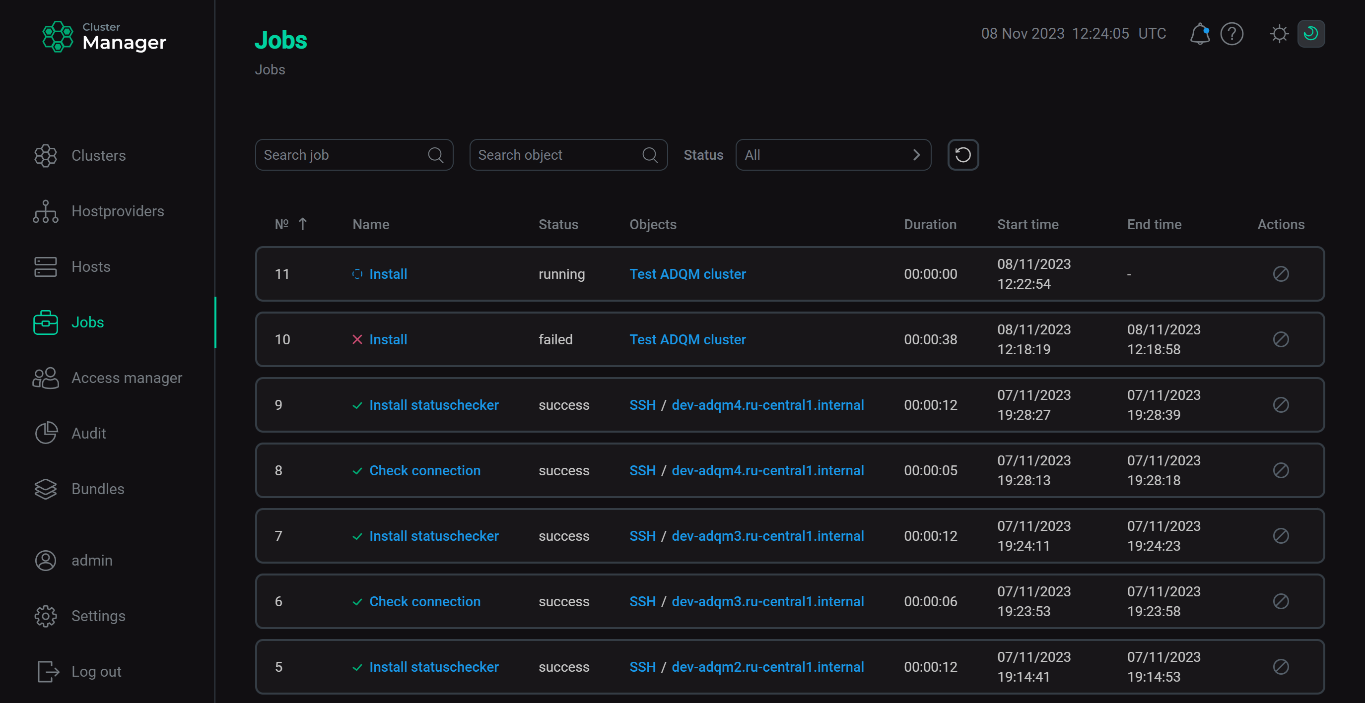1365x703 pixels.
Task: Open dev-adqm2 host link in job 5
Action: 767,666
